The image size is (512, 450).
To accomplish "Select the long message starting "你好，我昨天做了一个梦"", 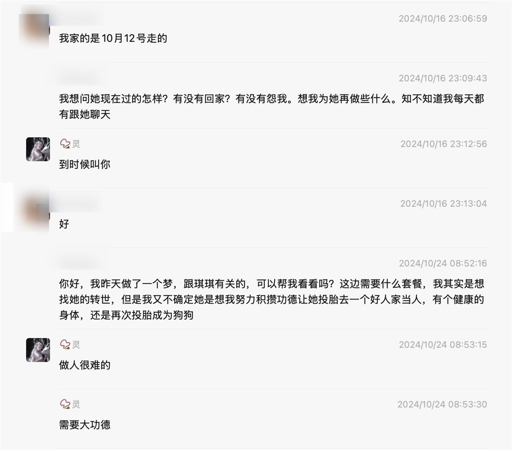I will [272, 299].
